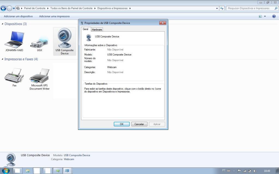This screenshot has height=174, width=279.
Task: Open the Windows Explorer taskbar icon
Action: click(28, 171)
